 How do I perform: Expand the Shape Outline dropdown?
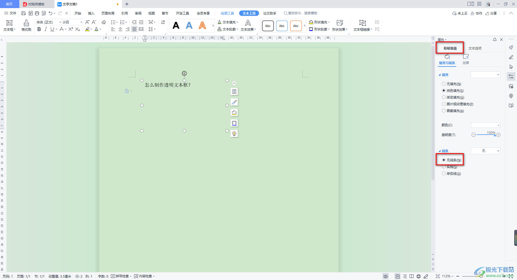click(329, 29)
